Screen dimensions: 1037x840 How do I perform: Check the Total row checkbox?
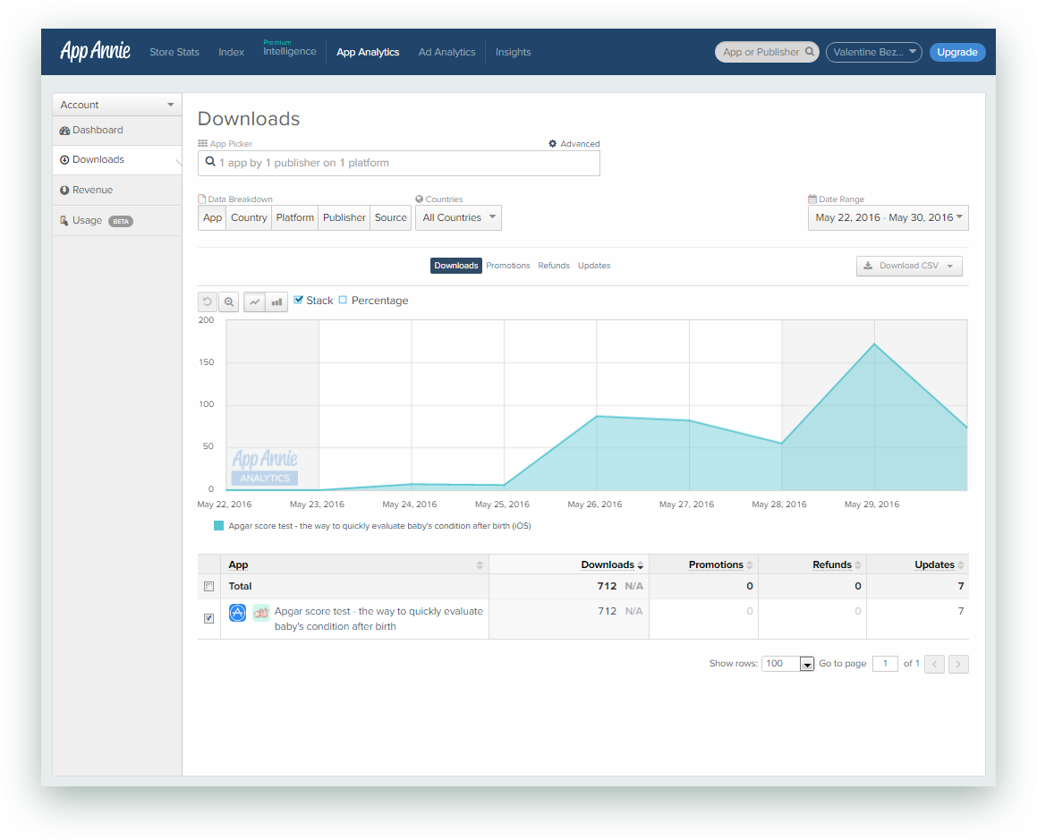pyautogui.click(x=209, y=587)
